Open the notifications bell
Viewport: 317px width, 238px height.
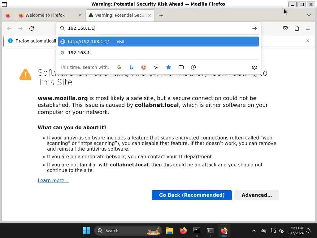pos(308,231)
